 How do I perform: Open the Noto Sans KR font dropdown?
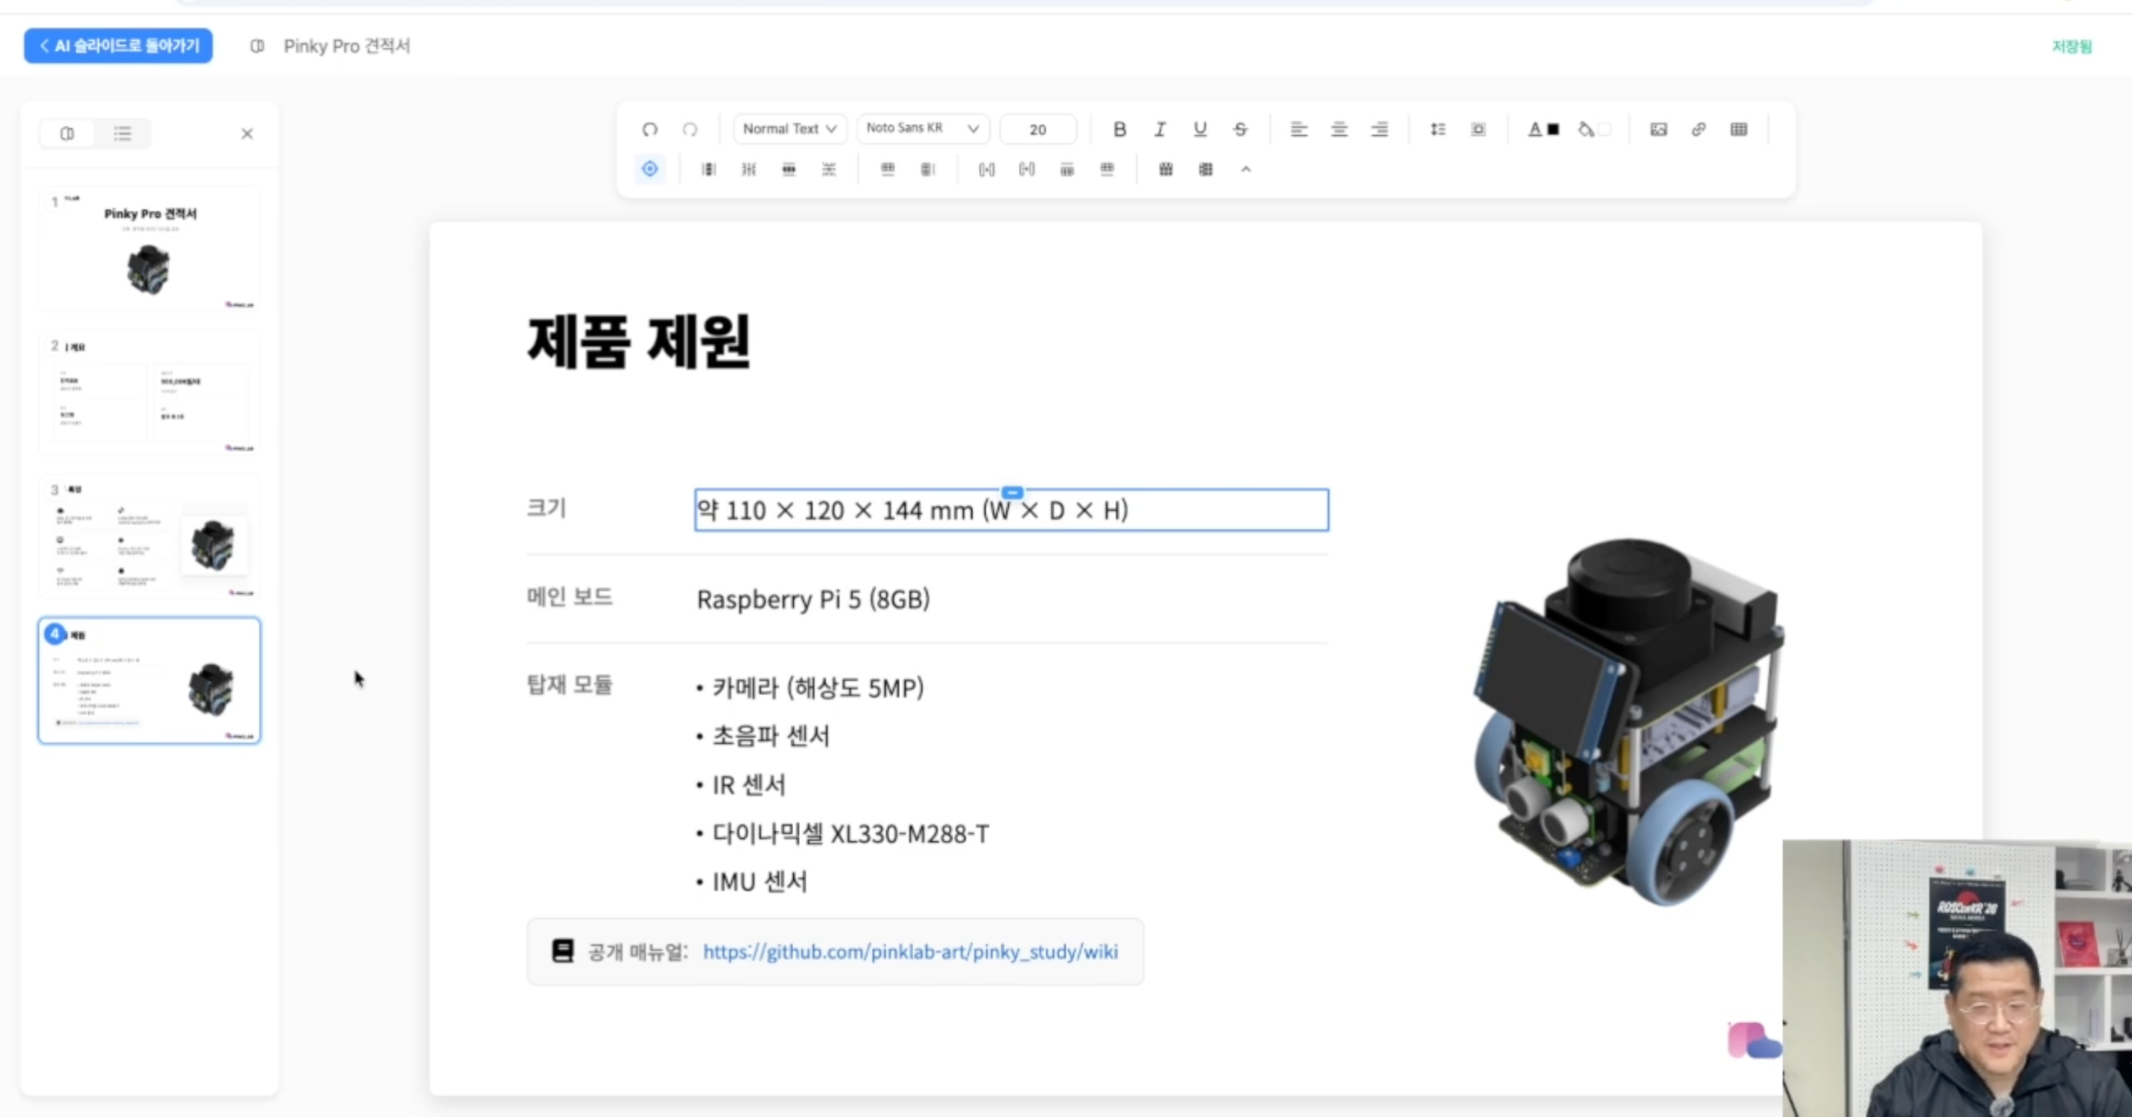pyautogui.click(x=923, y=129)
